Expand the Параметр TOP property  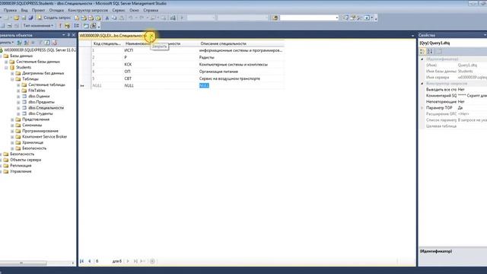tap(422, 108)
